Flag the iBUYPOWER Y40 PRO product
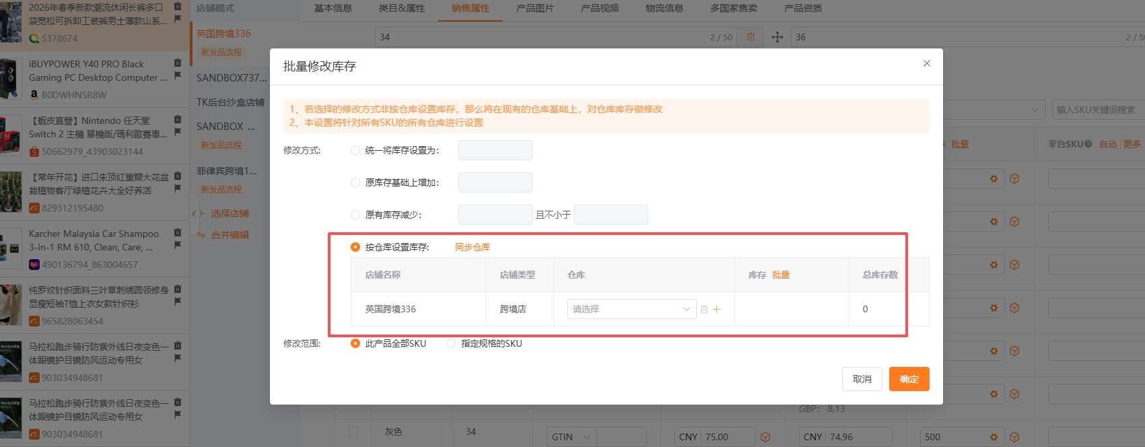Viewport: 1145px width, 447px height. coord(178,75)
